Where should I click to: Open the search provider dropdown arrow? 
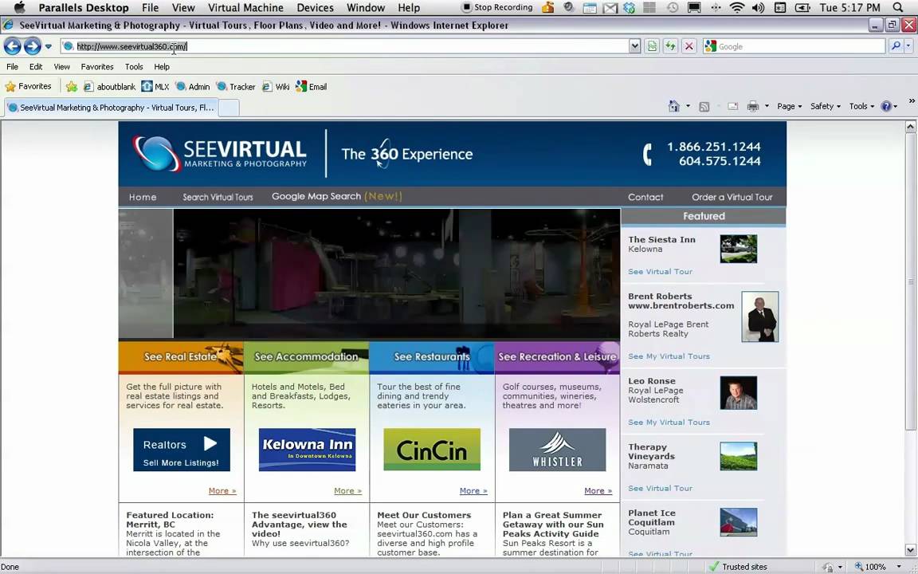908,46
